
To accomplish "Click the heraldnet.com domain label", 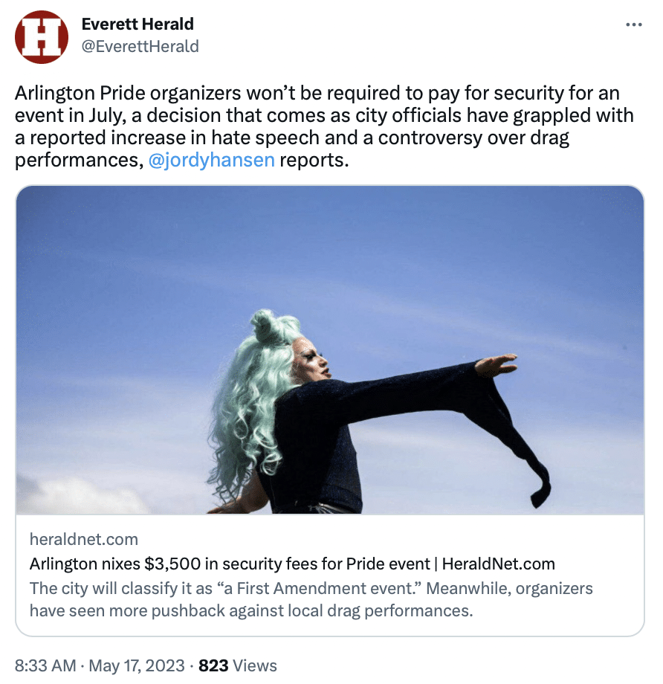I will tap(84, 540).
